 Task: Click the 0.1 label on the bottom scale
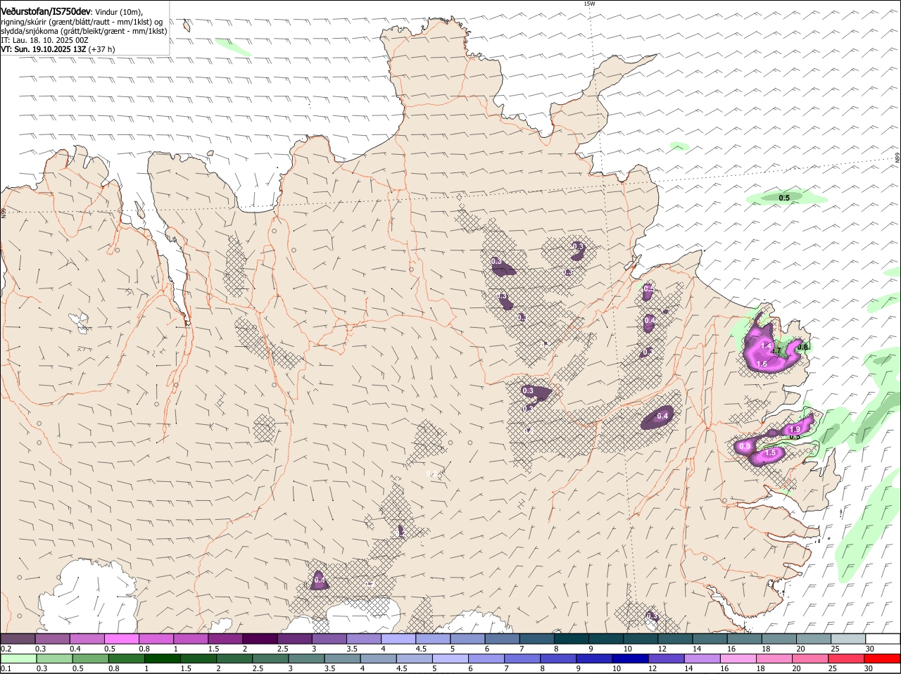(x=6, y=668)
